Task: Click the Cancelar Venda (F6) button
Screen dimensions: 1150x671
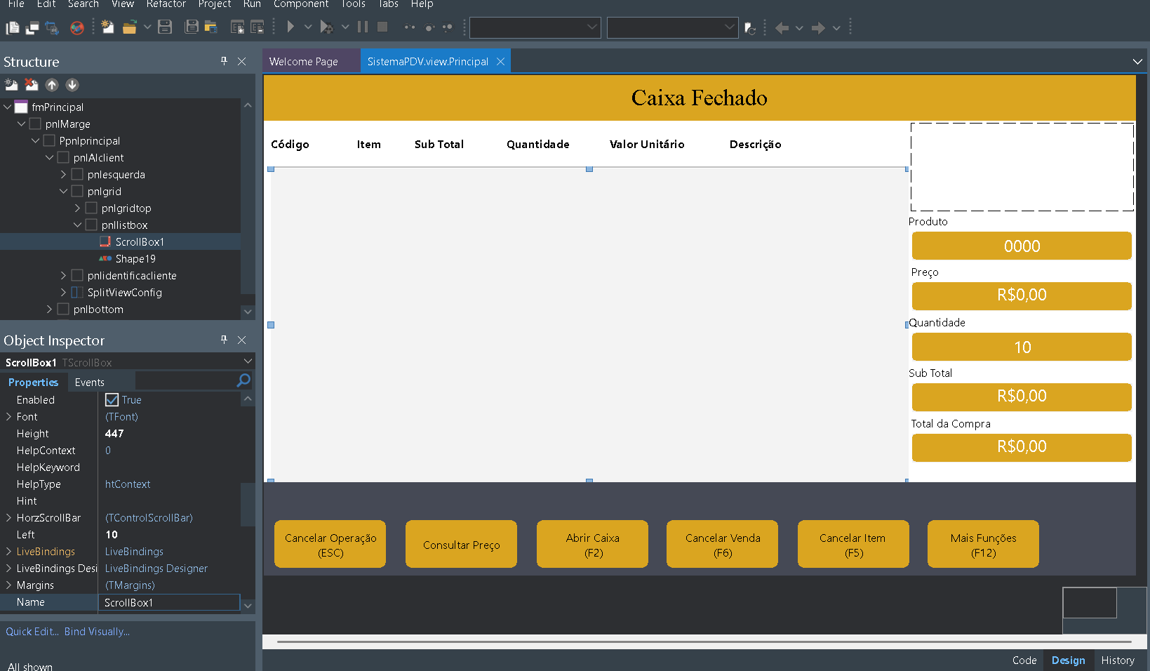Action: [x=723, y=544]
